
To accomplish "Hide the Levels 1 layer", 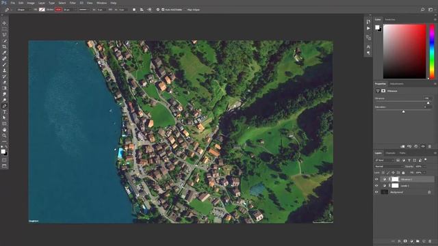I will (x=376, y=186).
